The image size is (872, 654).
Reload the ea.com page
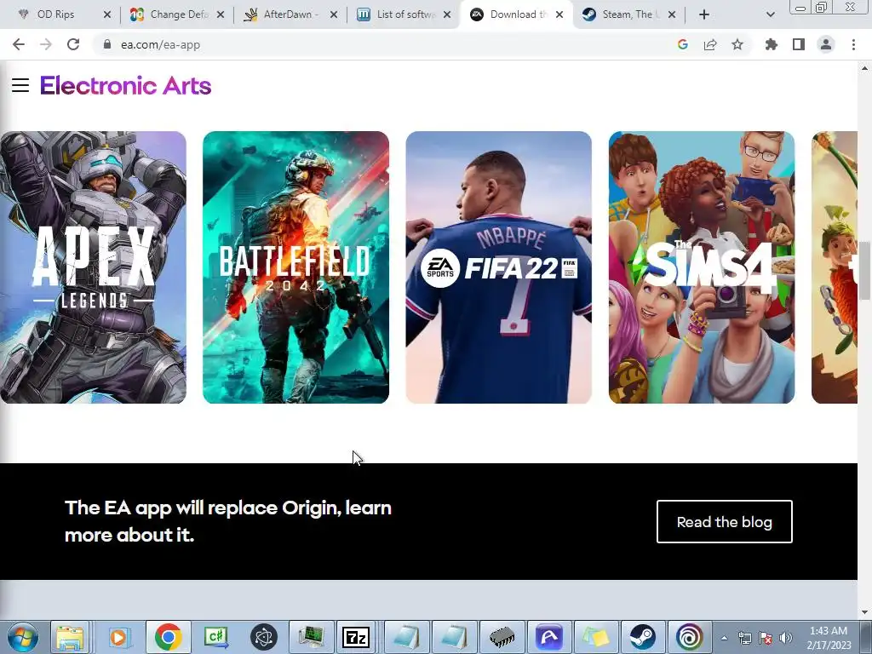[x=73, y=44]
